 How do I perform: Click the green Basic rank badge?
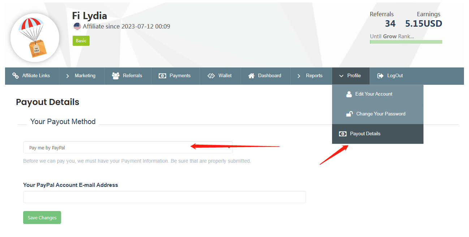pyautogui.click(x=81, y=41)
